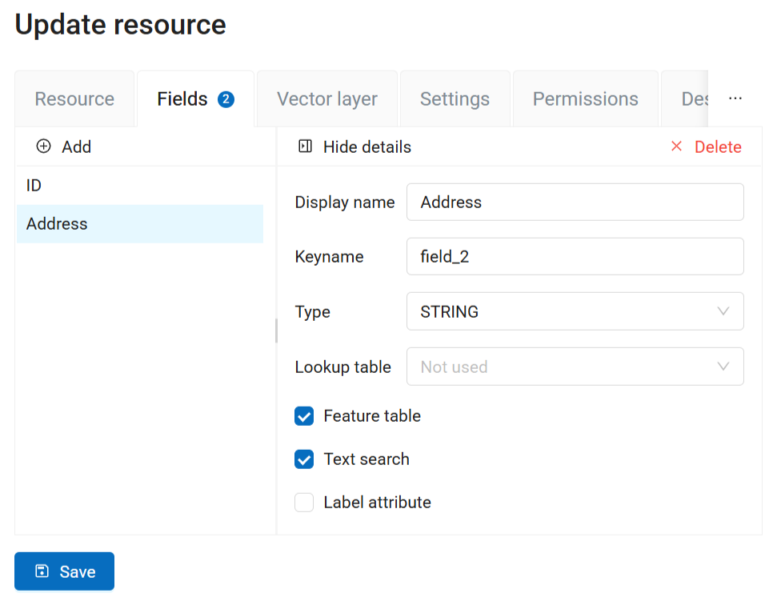
Task: Uncheck the Text search checkbox
Action: pos(304,459)
